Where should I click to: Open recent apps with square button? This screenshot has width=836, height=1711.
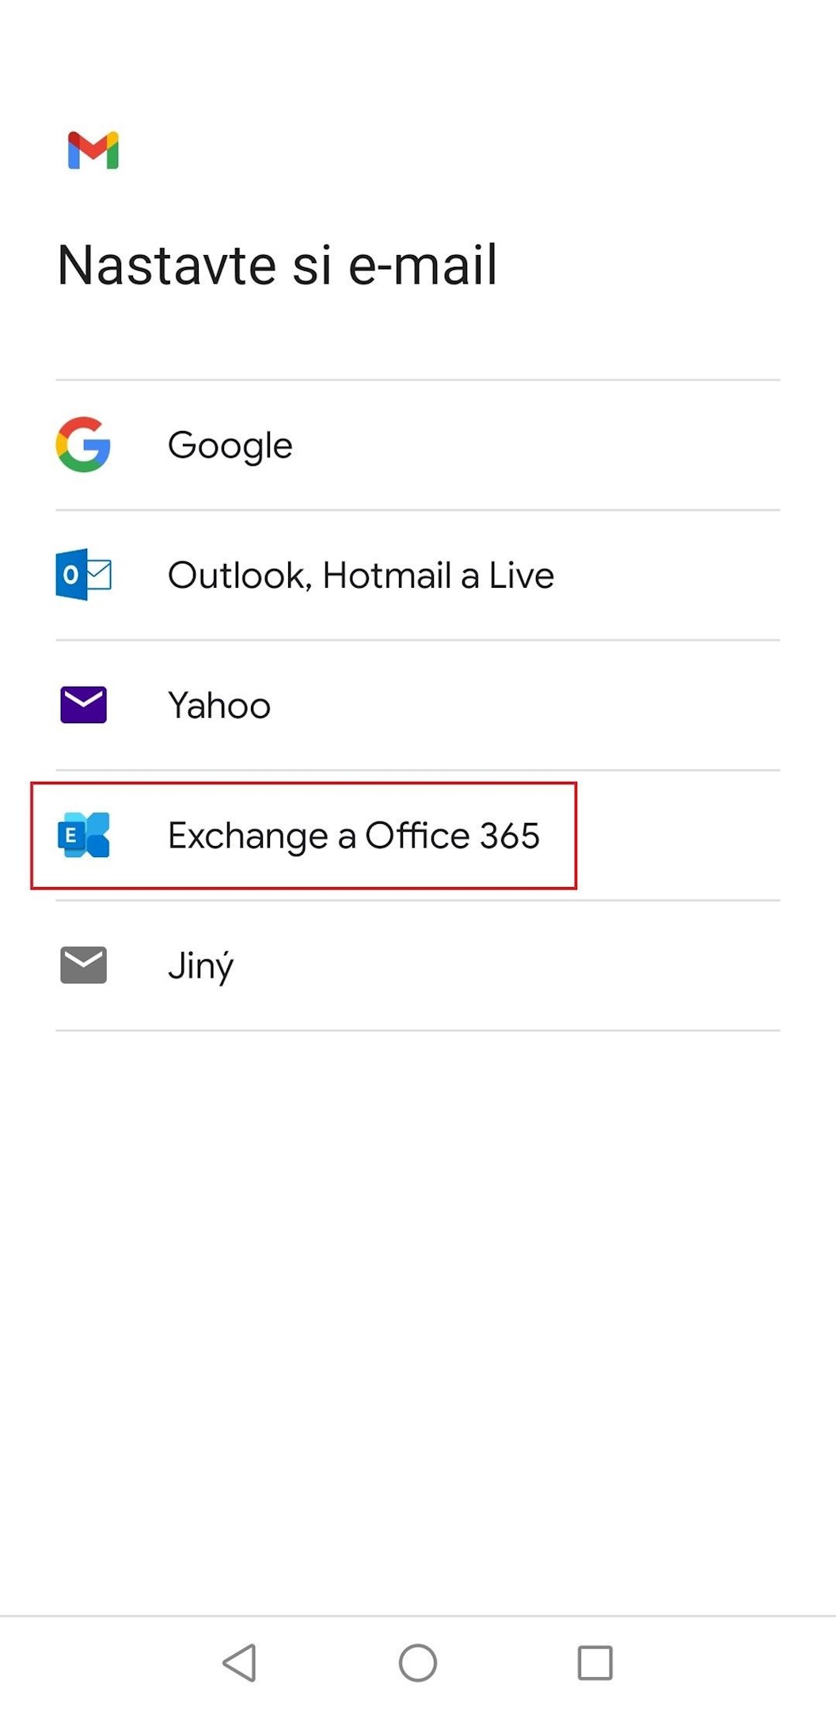point(595,1662)
